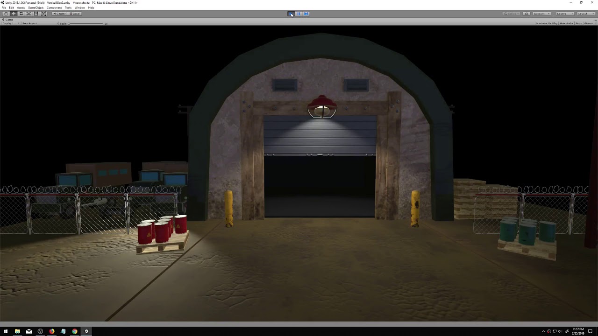Screen dimensions: 598x336
Task: Open the Layout dropdown
Action: [x=585, y=14]
